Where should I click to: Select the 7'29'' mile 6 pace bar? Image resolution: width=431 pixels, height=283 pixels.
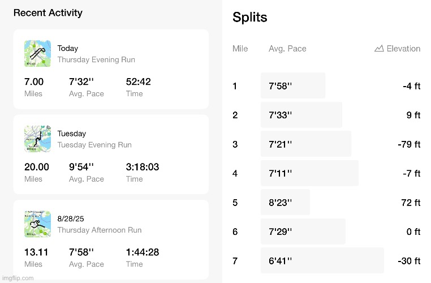coord(303,231)
